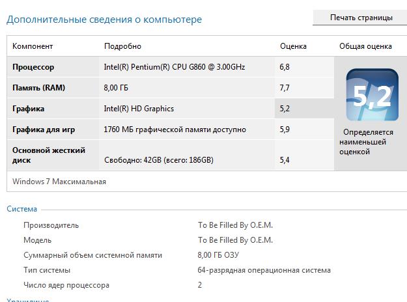Image resolution: width=407 pixels, height=302 pixels.
Task: Click the Тип системы entry
Action: (46, 270)
